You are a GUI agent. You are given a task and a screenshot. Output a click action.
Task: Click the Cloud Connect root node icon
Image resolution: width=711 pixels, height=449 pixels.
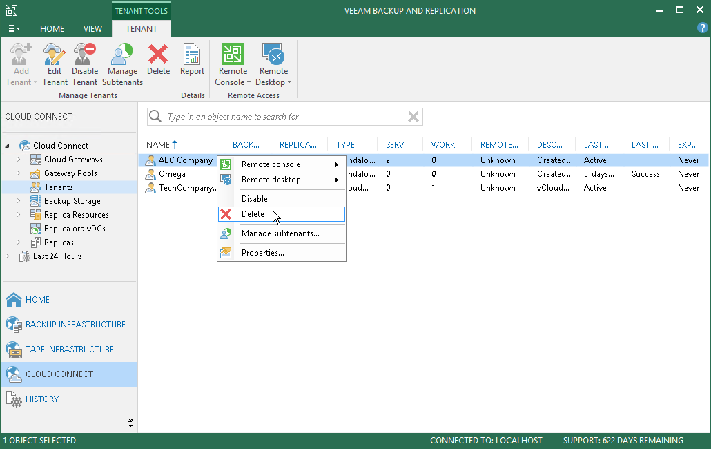(24, 146)
